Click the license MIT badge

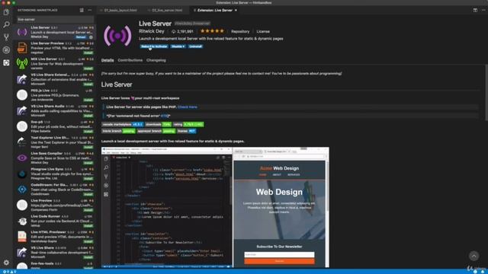click(x=186, y=131)
